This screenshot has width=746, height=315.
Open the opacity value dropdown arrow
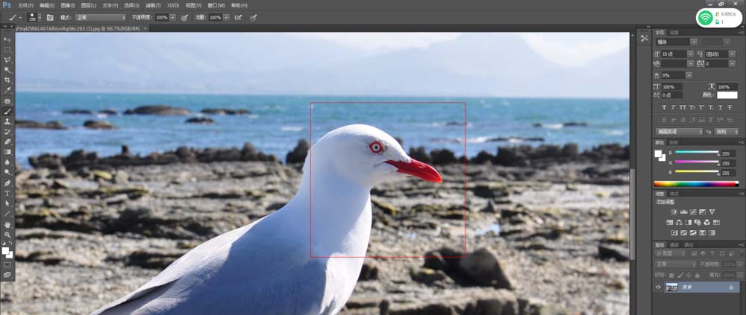(x=172, y=18)
